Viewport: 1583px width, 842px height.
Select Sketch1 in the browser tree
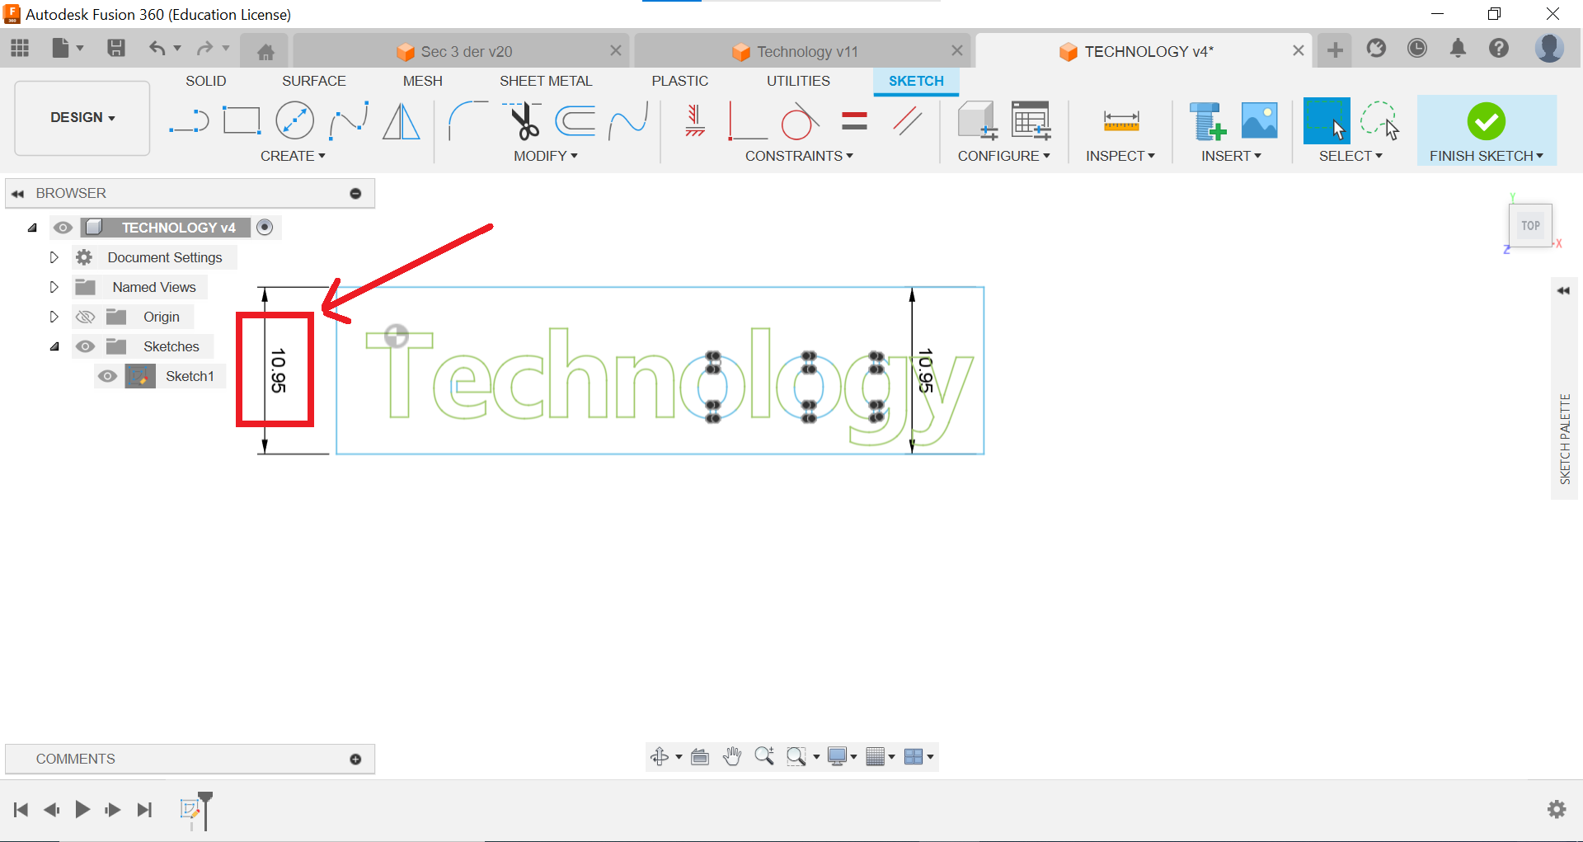(190, 376)
